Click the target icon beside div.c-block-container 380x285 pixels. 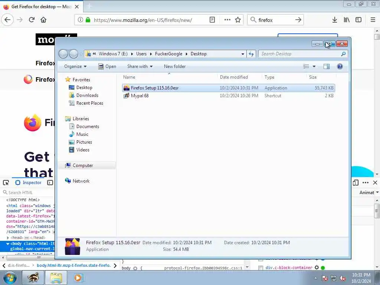point(317,268)
